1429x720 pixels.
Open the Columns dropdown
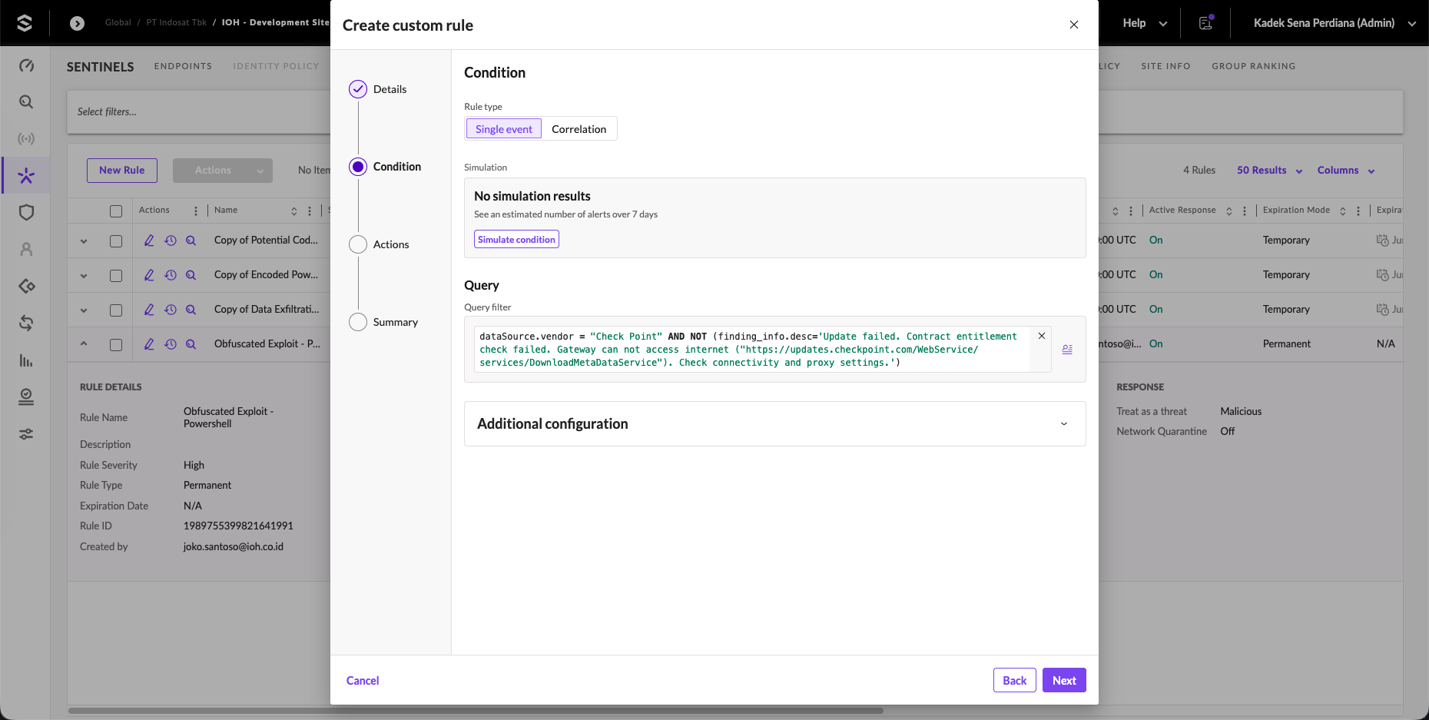point(1346,171)
